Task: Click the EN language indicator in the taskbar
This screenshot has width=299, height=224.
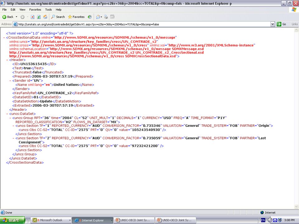Action: [263, 220]
